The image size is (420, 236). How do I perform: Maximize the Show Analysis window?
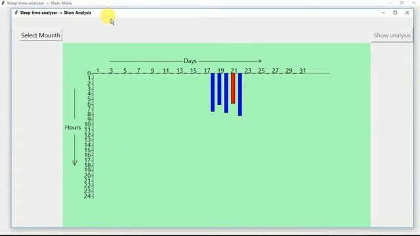[x=395, y=12]
